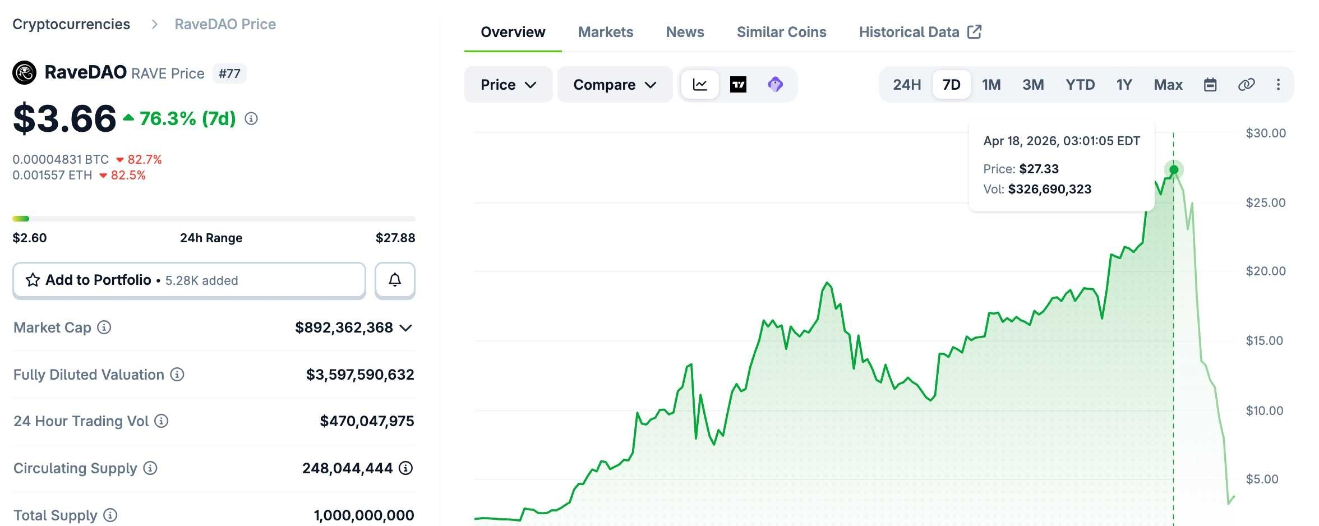Open the calendar date range picker

[x=1210, y=85]
